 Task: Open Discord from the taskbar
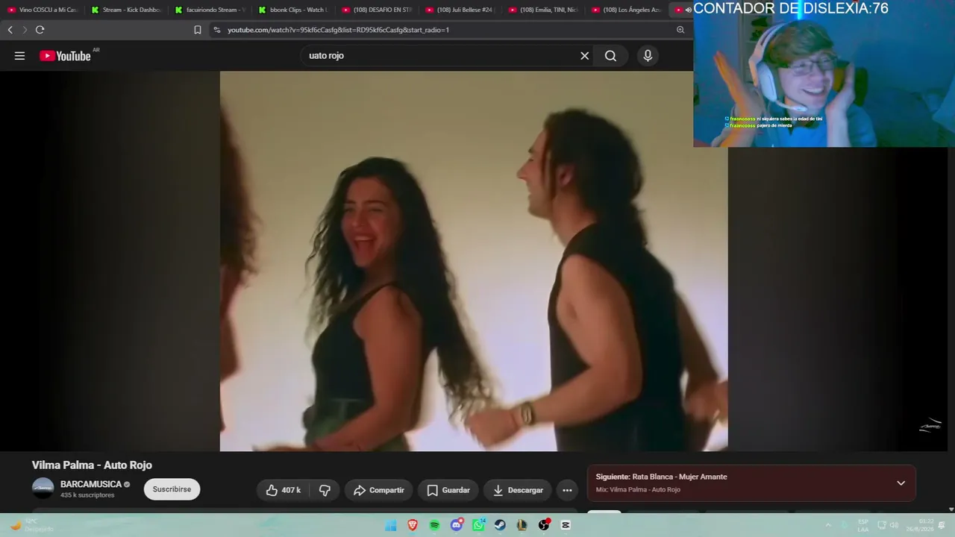click(x=457, y=525)
